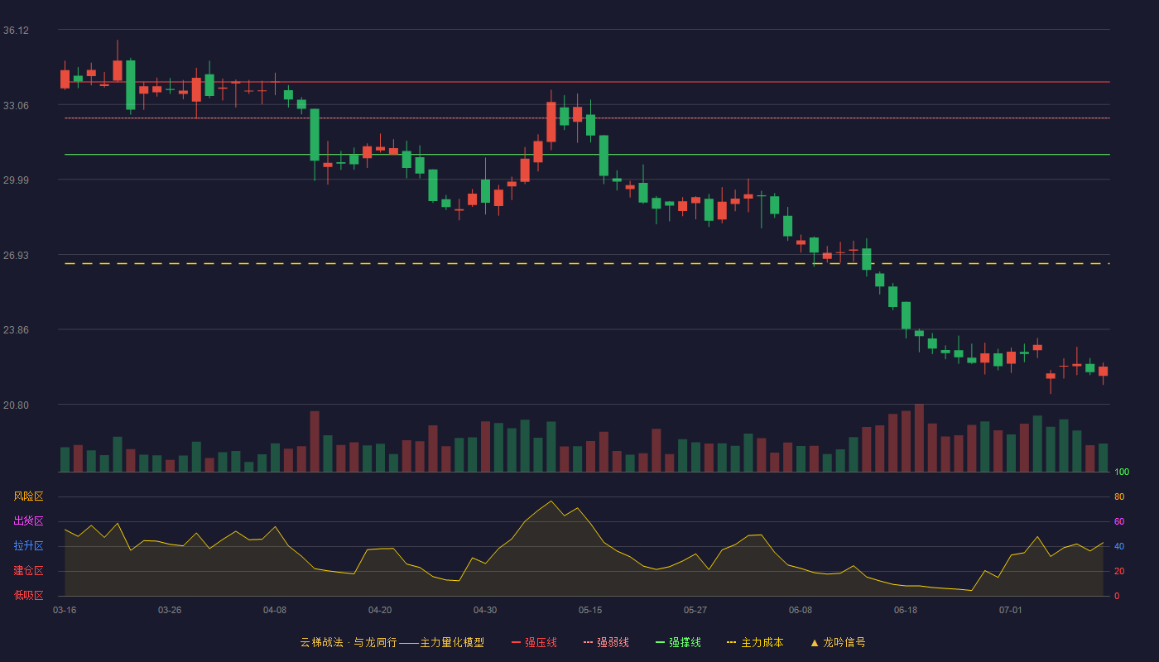Viewport: 1159px width, 662px height.
Task: Click the 06-18 date label
Action: click(x=906, y=610)
